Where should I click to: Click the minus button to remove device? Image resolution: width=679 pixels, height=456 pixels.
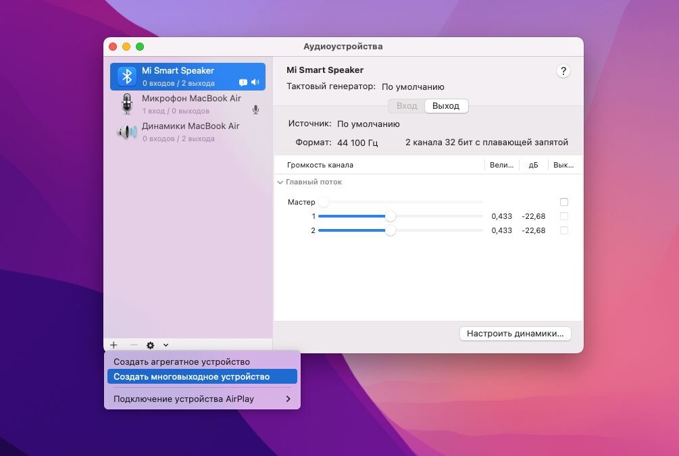tap(134, 345)
